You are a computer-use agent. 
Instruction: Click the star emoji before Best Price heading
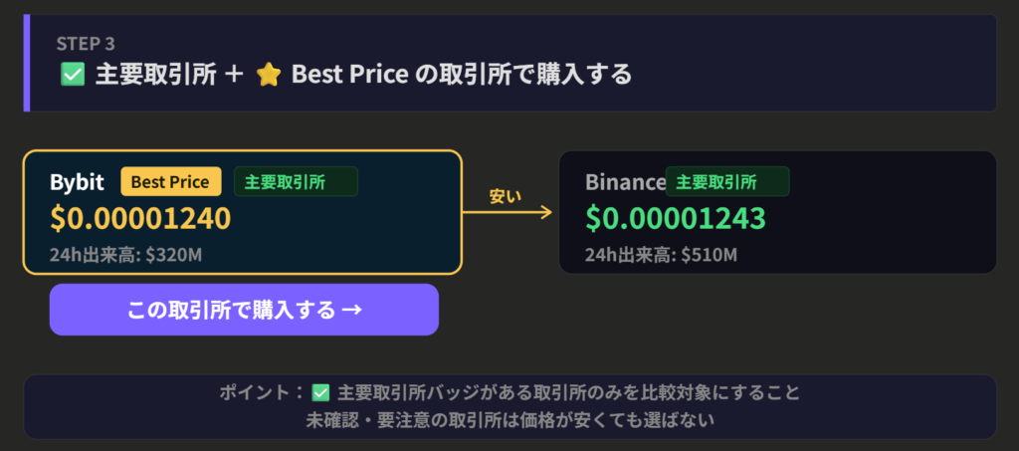tap(268, 75)
